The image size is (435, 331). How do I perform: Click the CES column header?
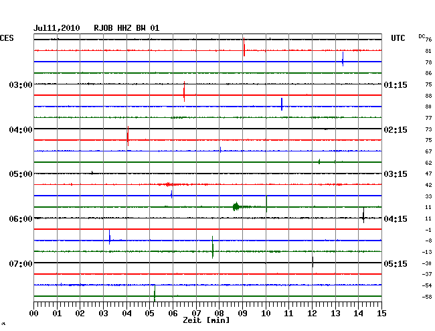[x=7, y=38]
